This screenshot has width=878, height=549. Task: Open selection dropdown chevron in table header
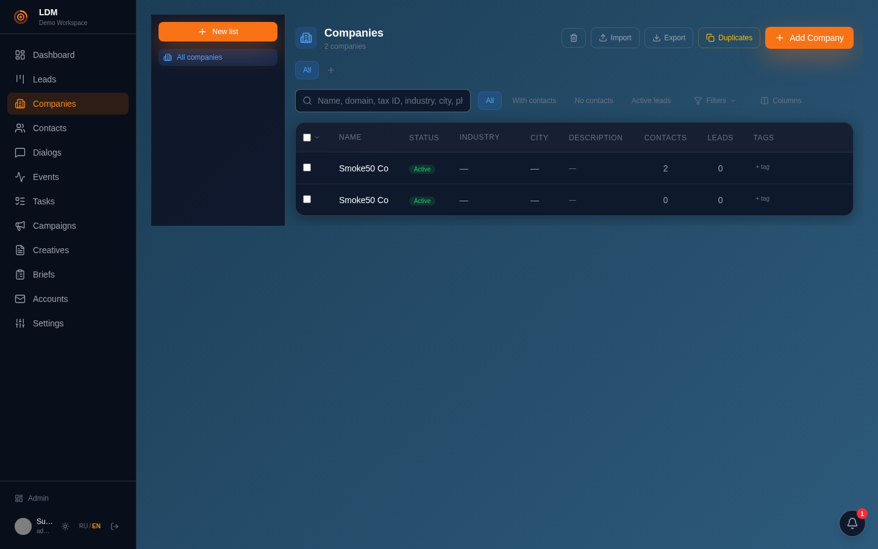coord(317,137)
